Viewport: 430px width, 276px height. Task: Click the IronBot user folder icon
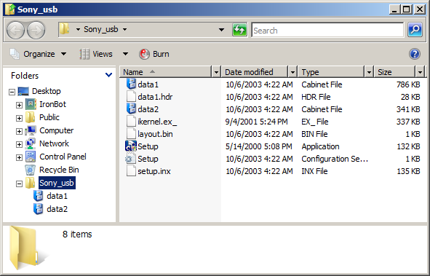pyautogui.click(x=31, y=104)
